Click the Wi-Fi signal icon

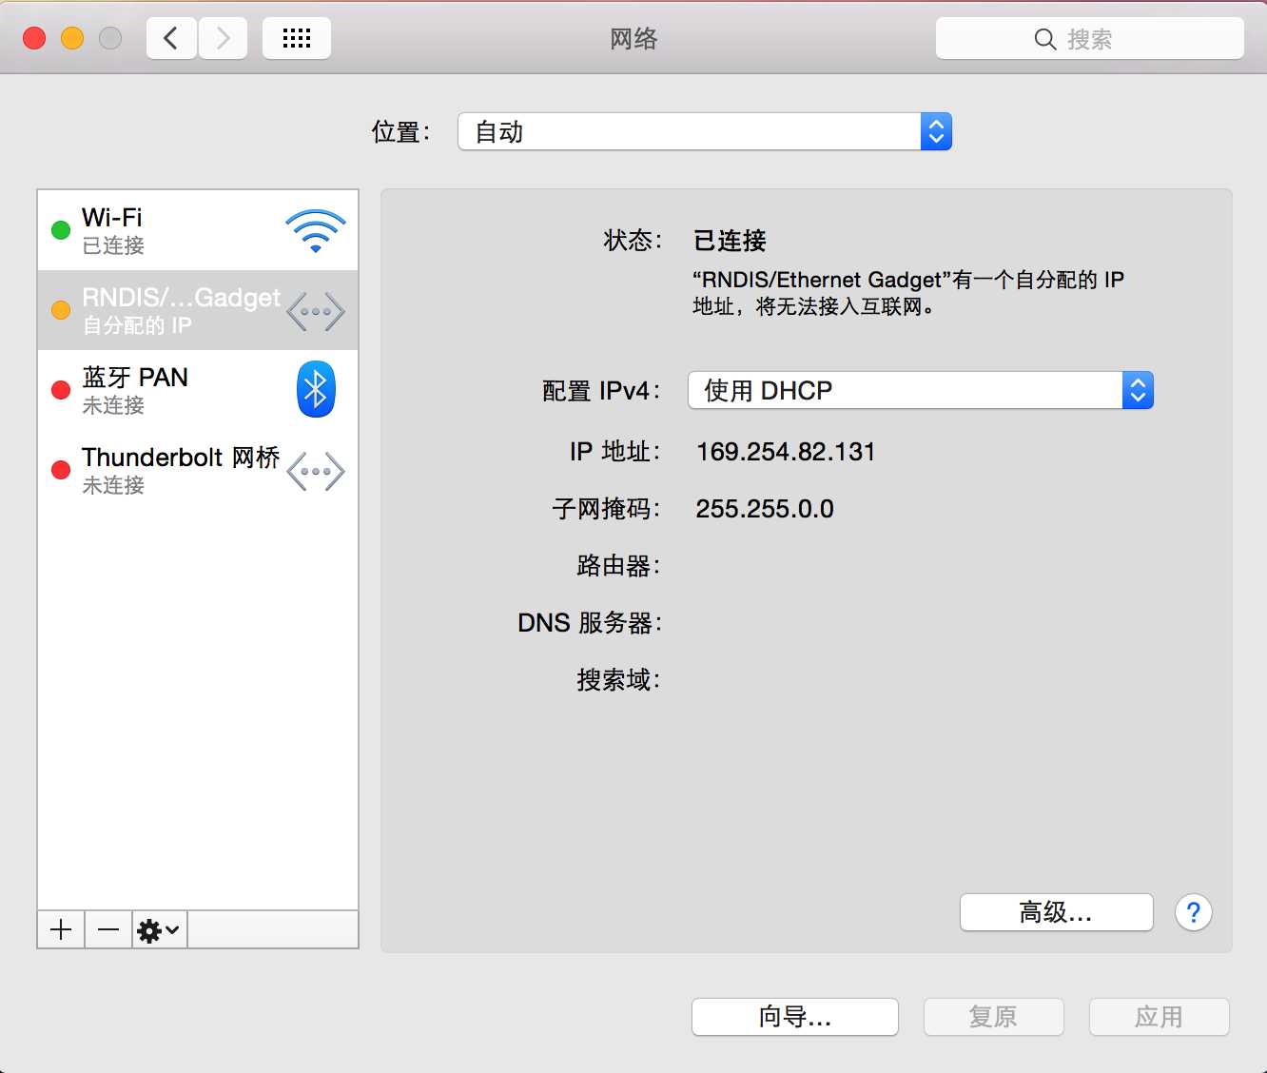(x=316, y=230)
